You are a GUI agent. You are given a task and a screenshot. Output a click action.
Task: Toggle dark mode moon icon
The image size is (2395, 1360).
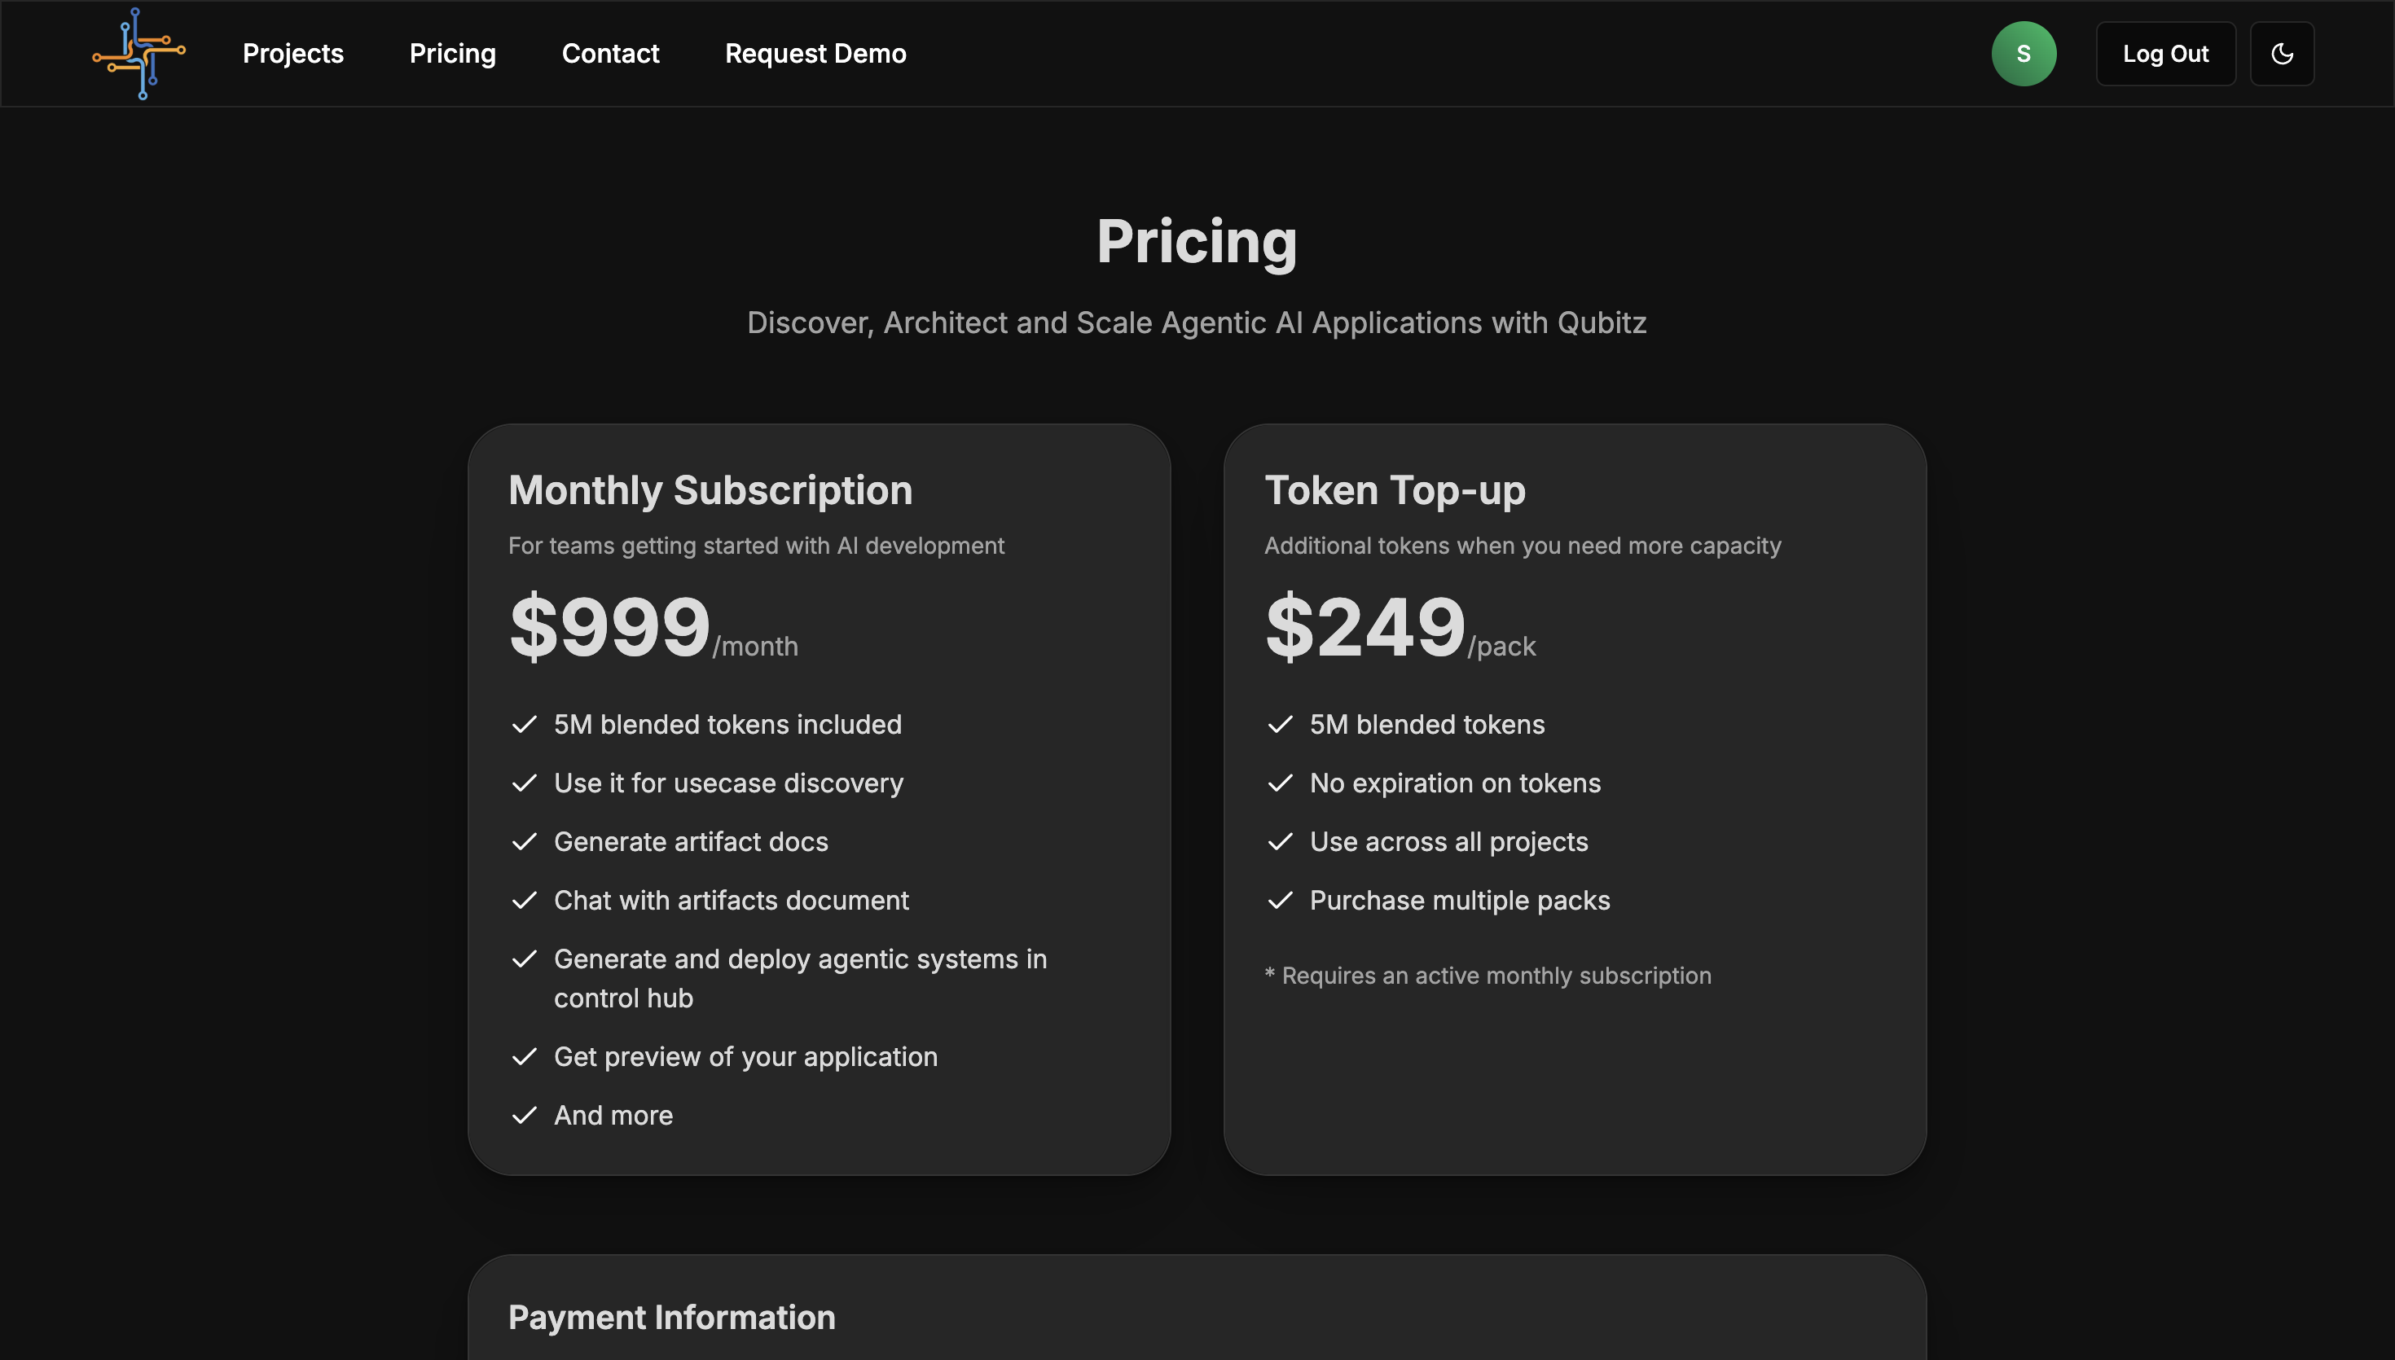click(x=2281, y=53)
